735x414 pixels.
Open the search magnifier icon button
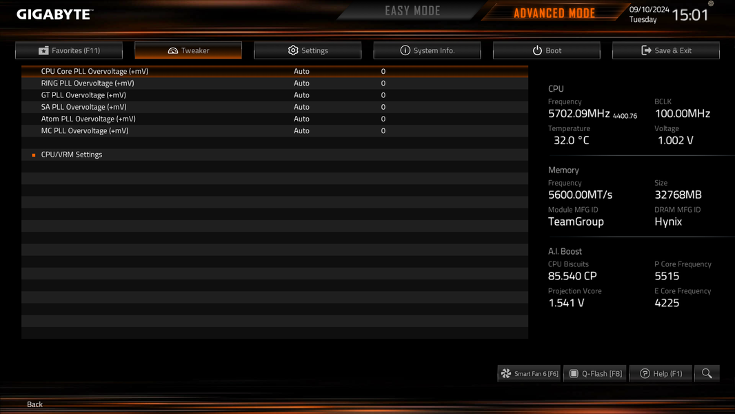[x=707, y=374]
